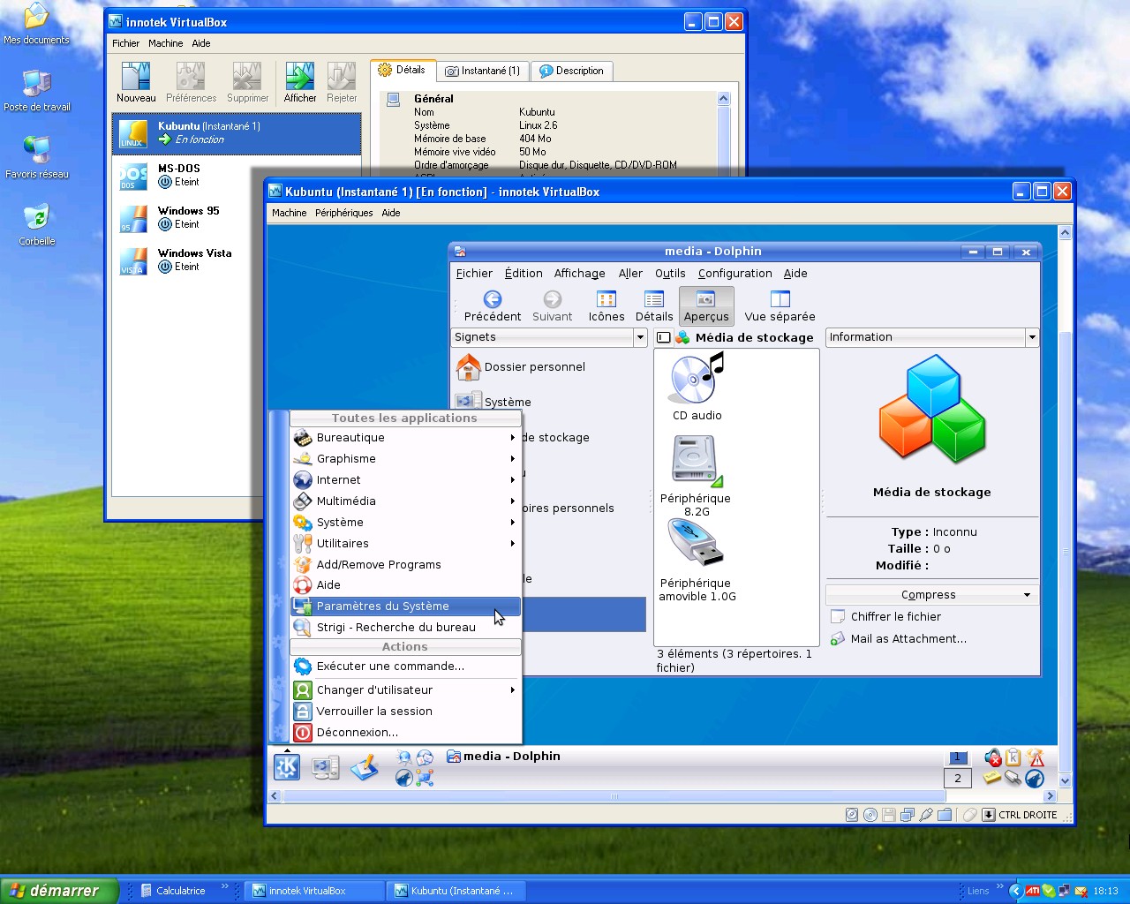Click Afficher in VirtualBox manager toolbar
The width and height of the screenshot is (1130, 904).
click(x=300, y=83)
